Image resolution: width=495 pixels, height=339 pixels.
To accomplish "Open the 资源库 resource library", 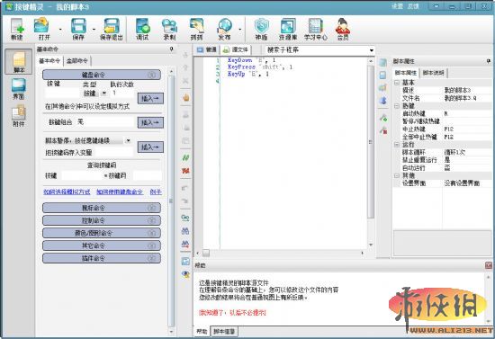I will tap(288, 29).
